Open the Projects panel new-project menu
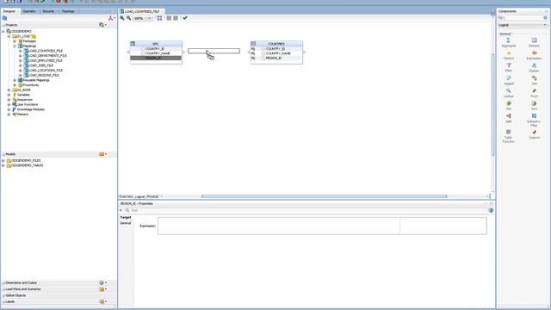This screenshot has width=551, height=310. 102,25
